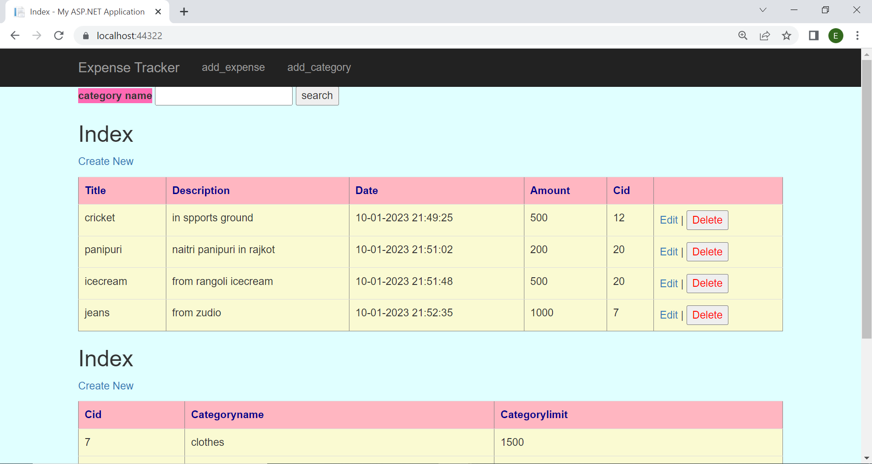Open the Expense Tracker home link
Image resolution: width=872 pixels, height=464 pixels.
pyautogui.click(x=129, y=68)
